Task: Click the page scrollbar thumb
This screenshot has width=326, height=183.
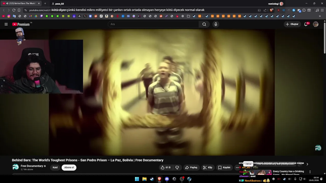Action: tap(325, 38)
